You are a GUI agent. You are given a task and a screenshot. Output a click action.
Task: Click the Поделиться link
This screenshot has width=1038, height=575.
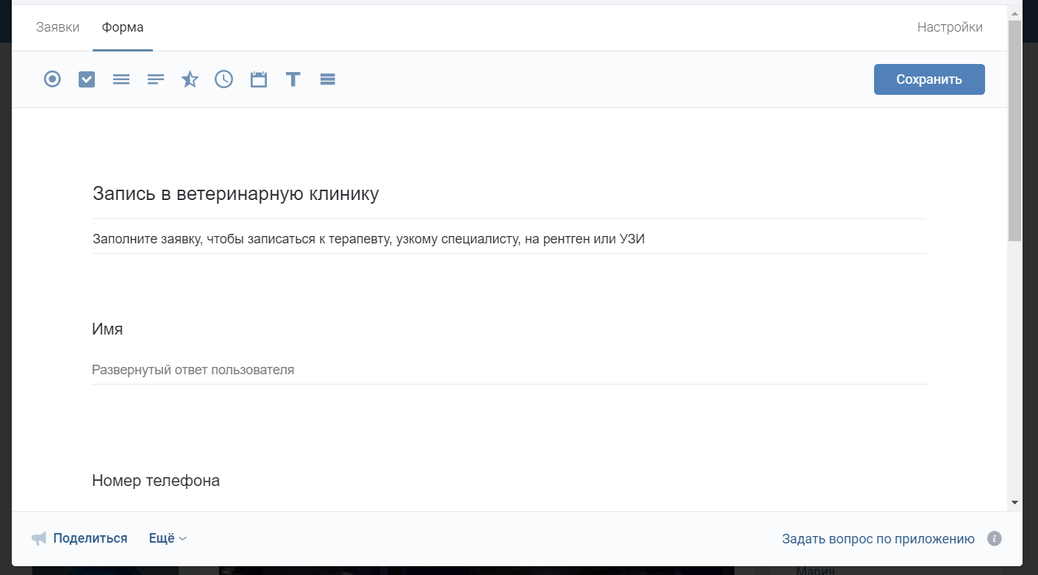click(x=90, y=538)
